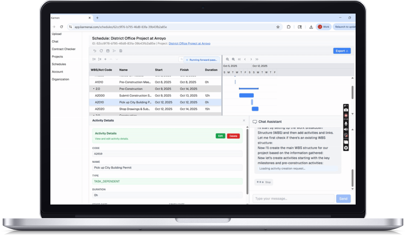Toggle the microphone in recorder bar

point(346,124)
